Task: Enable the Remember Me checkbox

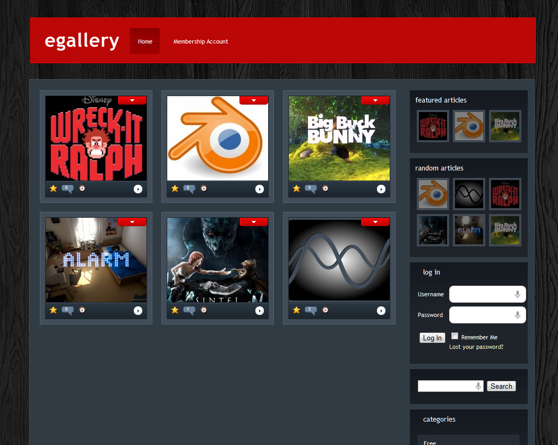Action: tap(454, 336)
